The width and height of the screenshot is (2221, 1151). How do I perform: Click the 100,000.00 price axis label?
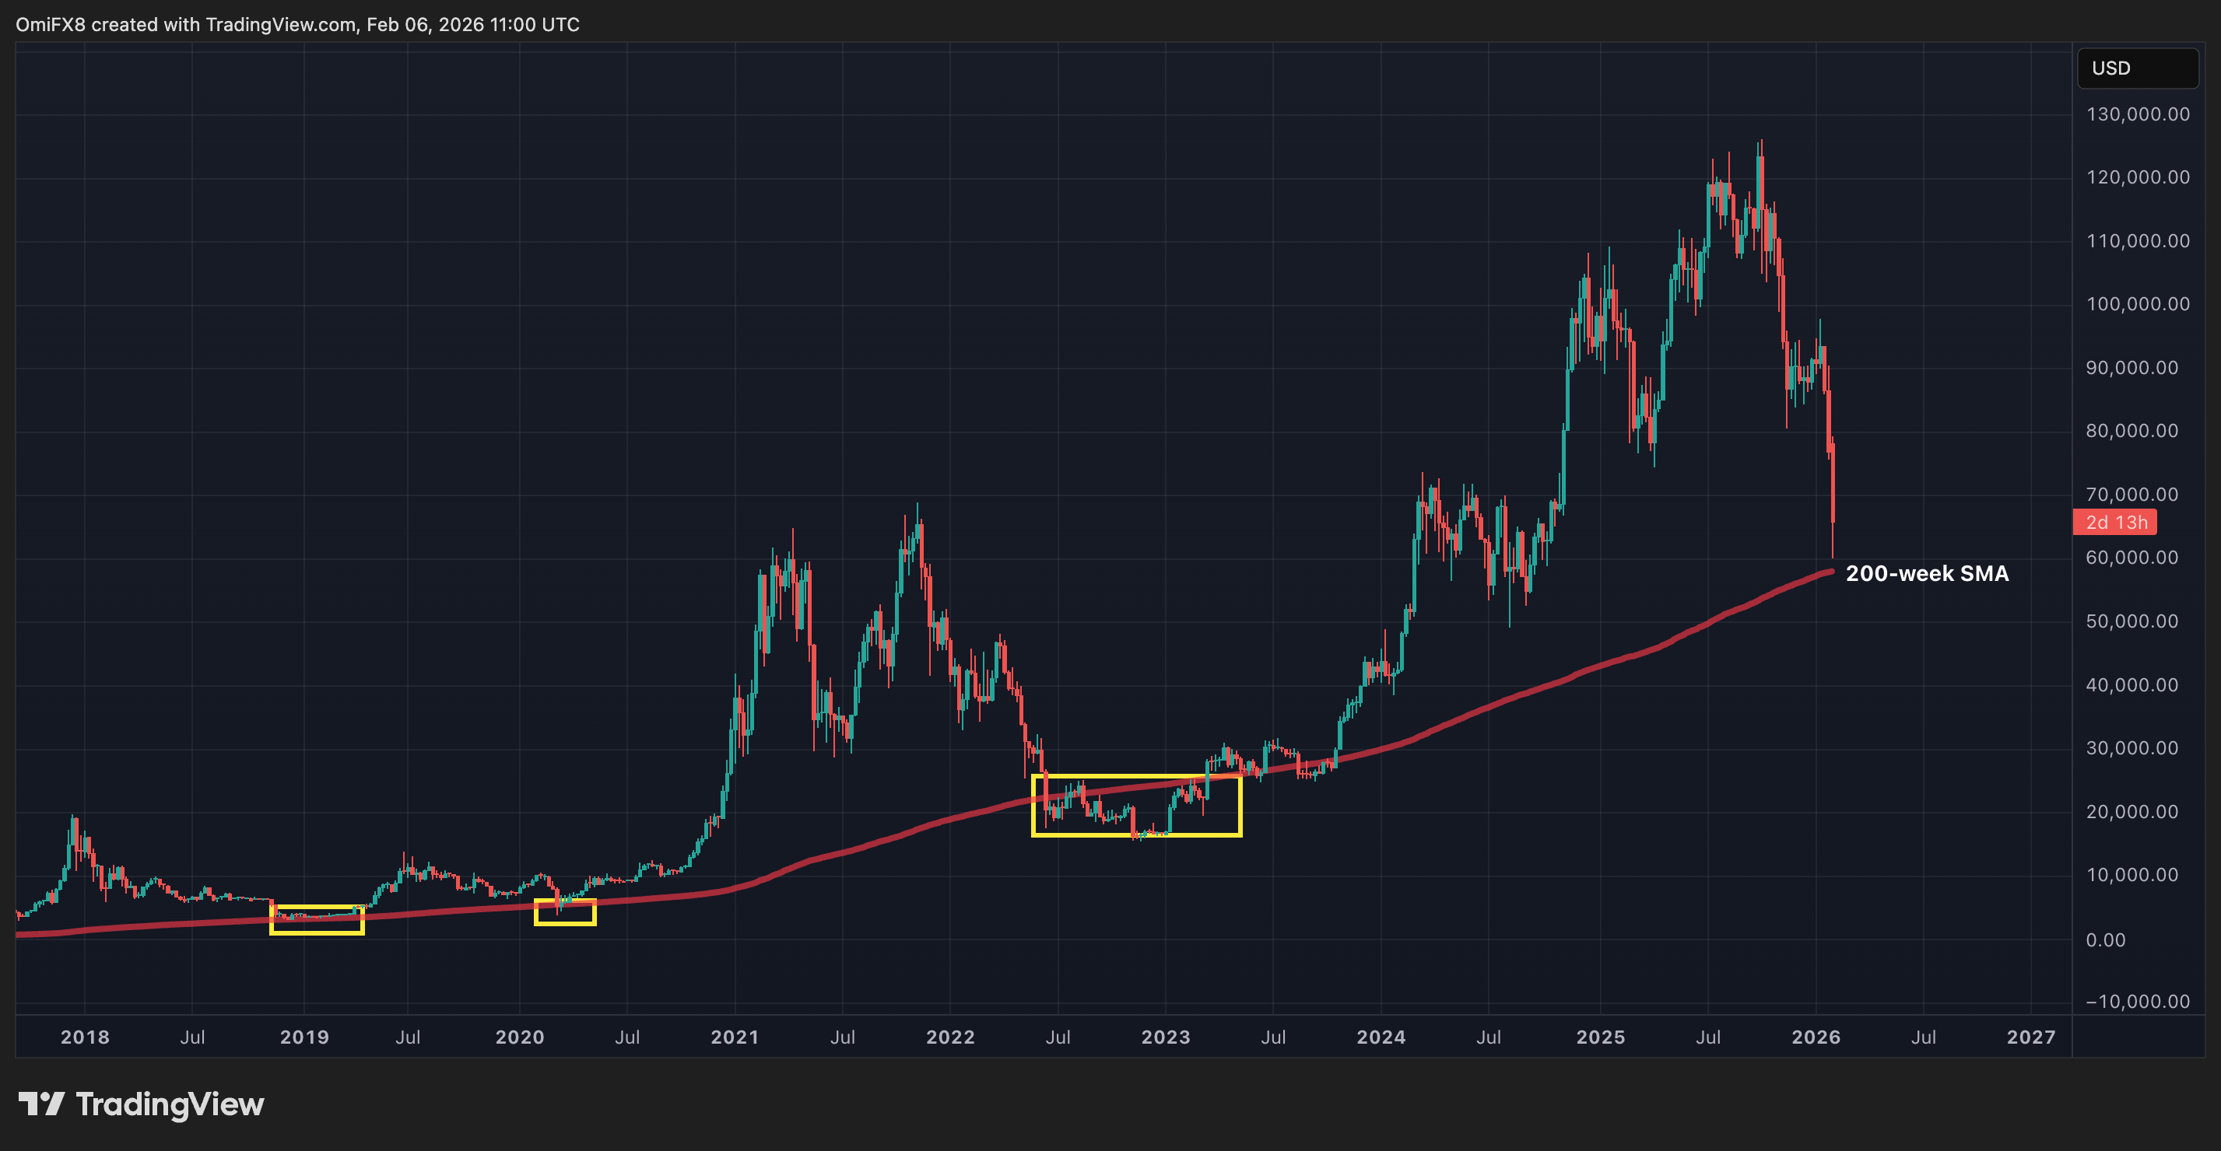point(2138,304)
